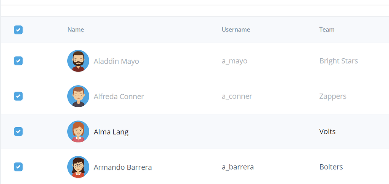Click username a_mayo
This screenshot has width=389, height=184.
click(234, 61)
